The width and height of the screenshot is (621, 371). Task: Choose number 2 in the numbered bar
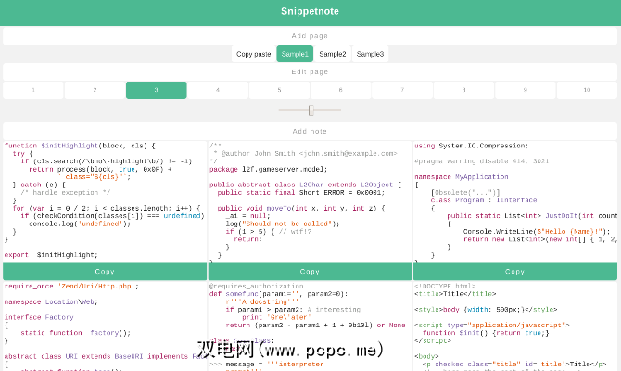(95, 90)
